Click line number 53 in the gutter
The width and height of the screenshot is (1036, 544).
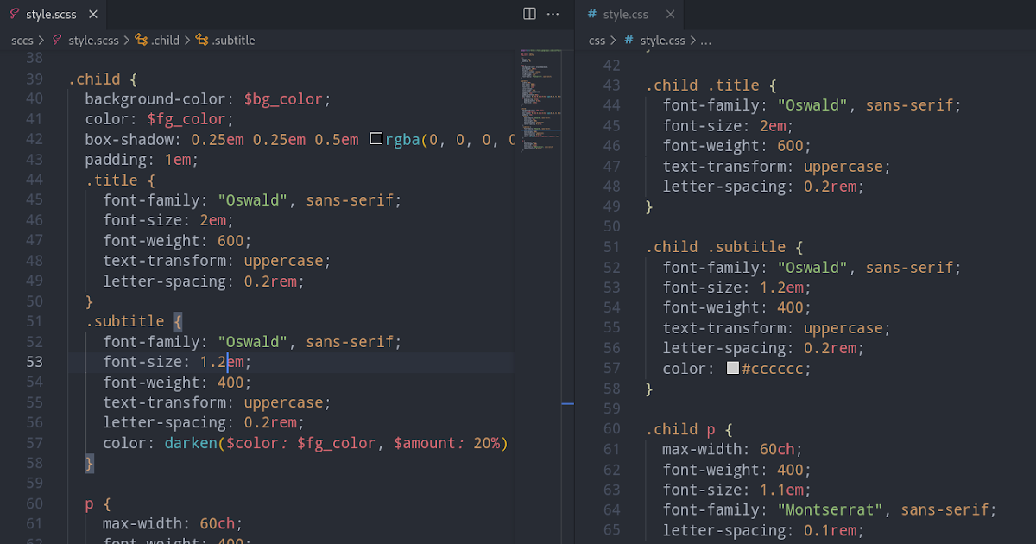35,361
